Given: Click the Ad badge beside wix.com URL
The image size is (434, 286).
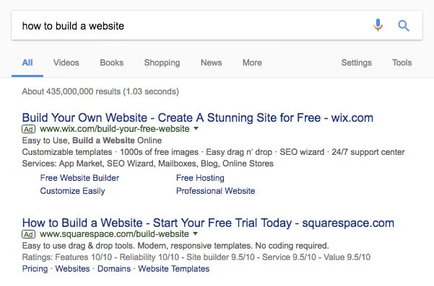Looking at the screenshot, I should coord(28,129).
